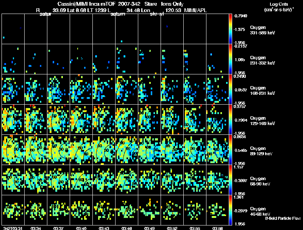
Task: Open the 168-231 keV image panel at 03:46
Action: [x=127, y=89]
